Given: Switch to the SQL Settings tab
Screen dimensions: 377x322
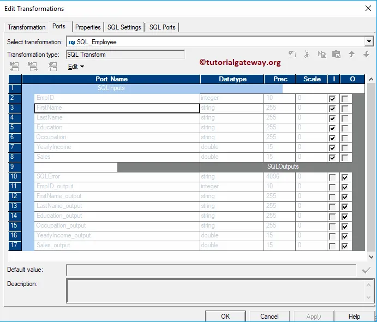Looking at the screenshot, I should pos(124,27).
